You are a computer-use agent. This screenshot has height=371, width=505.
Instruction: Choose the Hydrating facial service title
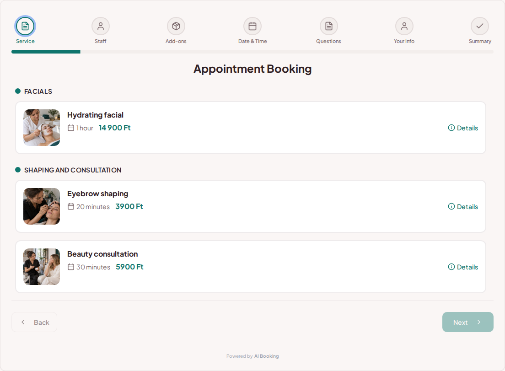(x=95, y=115)
